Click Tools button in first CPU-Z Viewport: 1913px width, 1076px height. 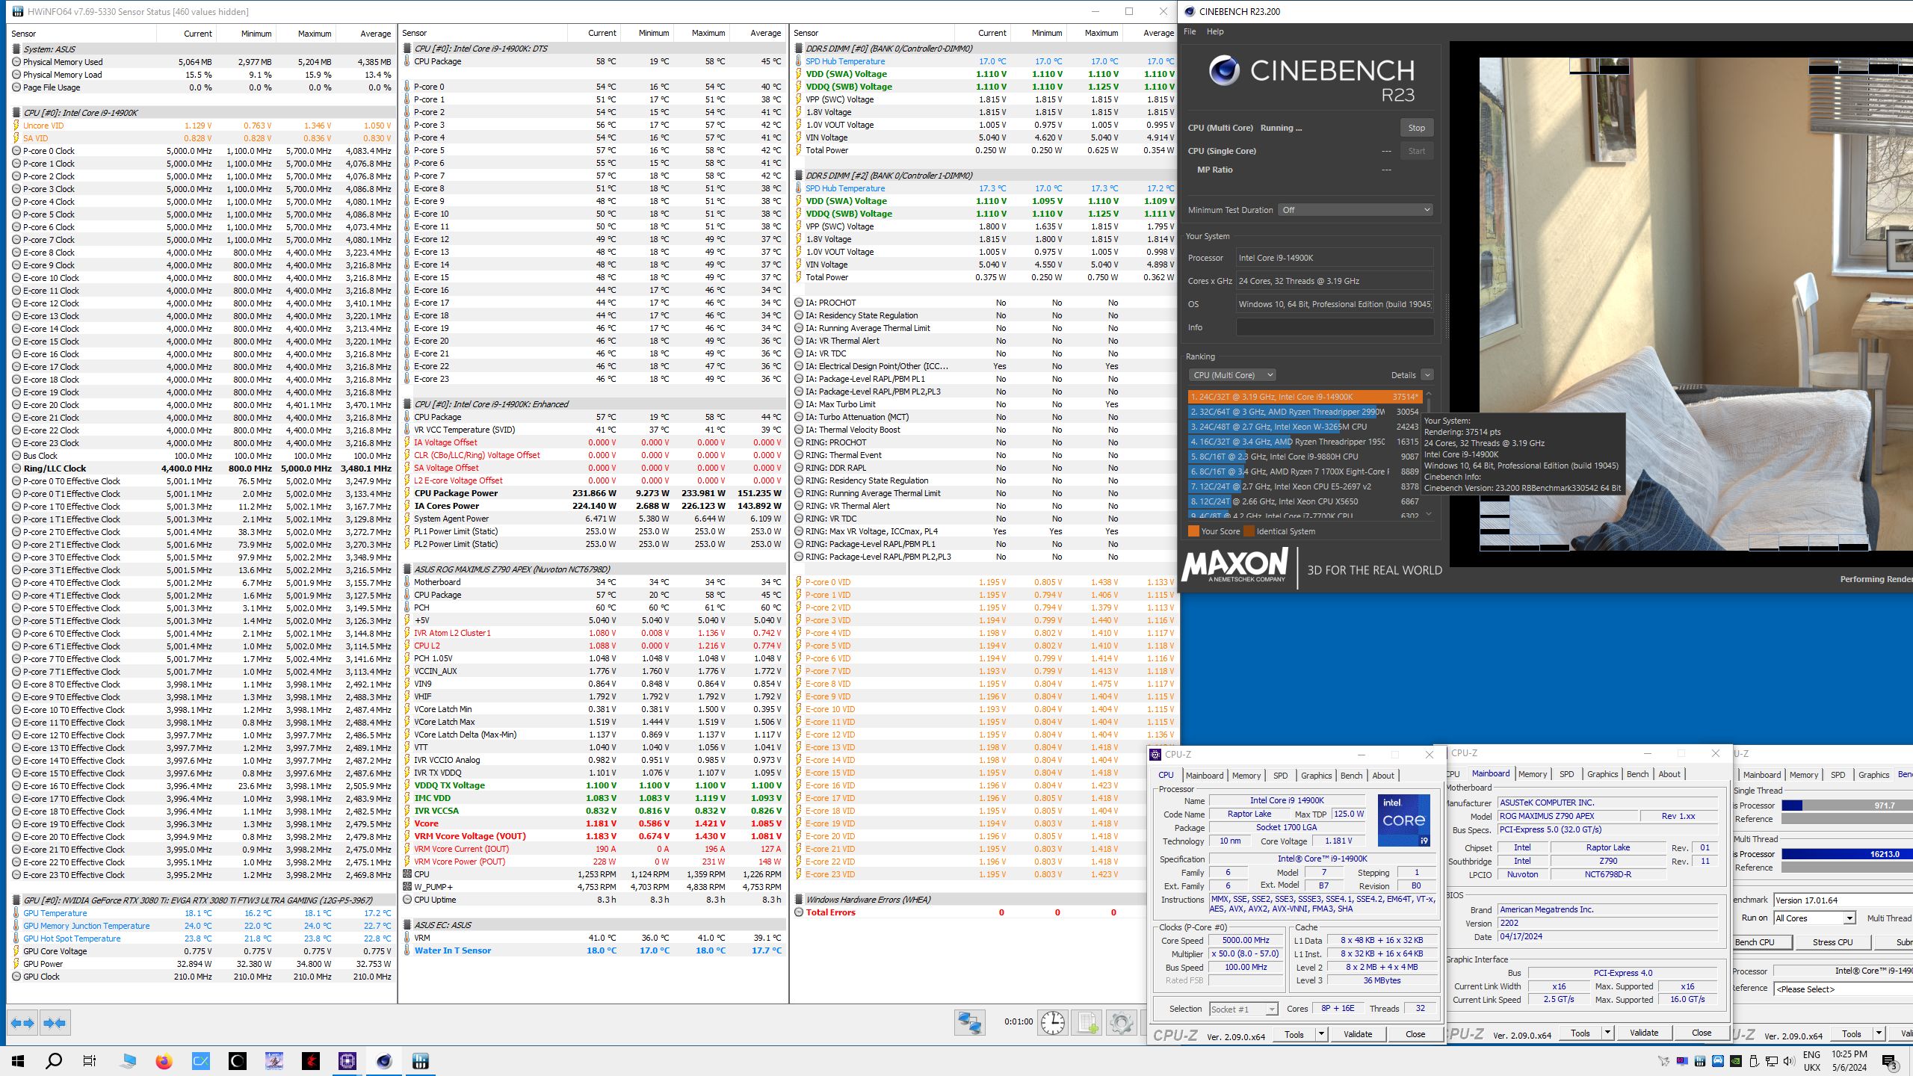coord(1294,1034)
